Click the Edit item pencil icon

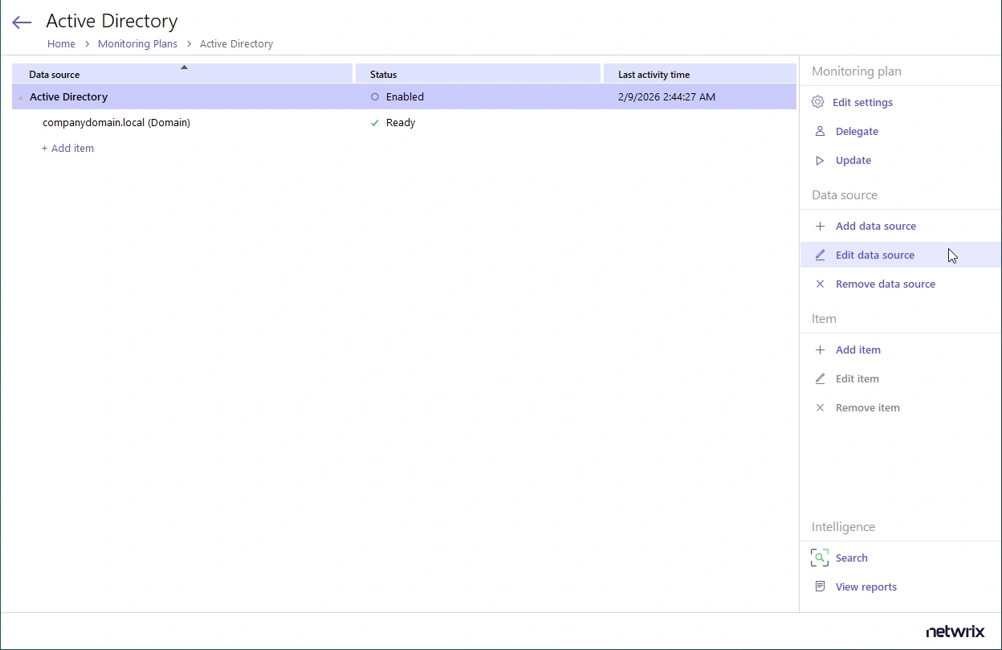820,378
